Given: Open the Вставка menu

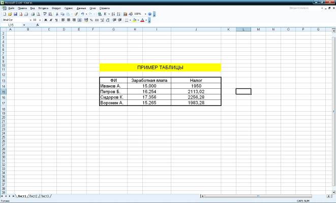Looking at the screenshot, I should click(43, 8).
